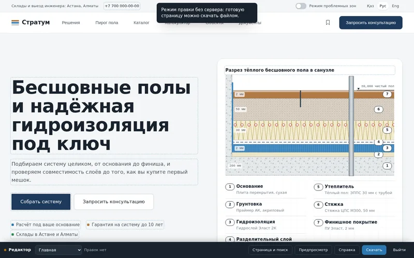Click layer marker 2 in diagram
This screenshot has height=258, width=414.
pos(379,154)
